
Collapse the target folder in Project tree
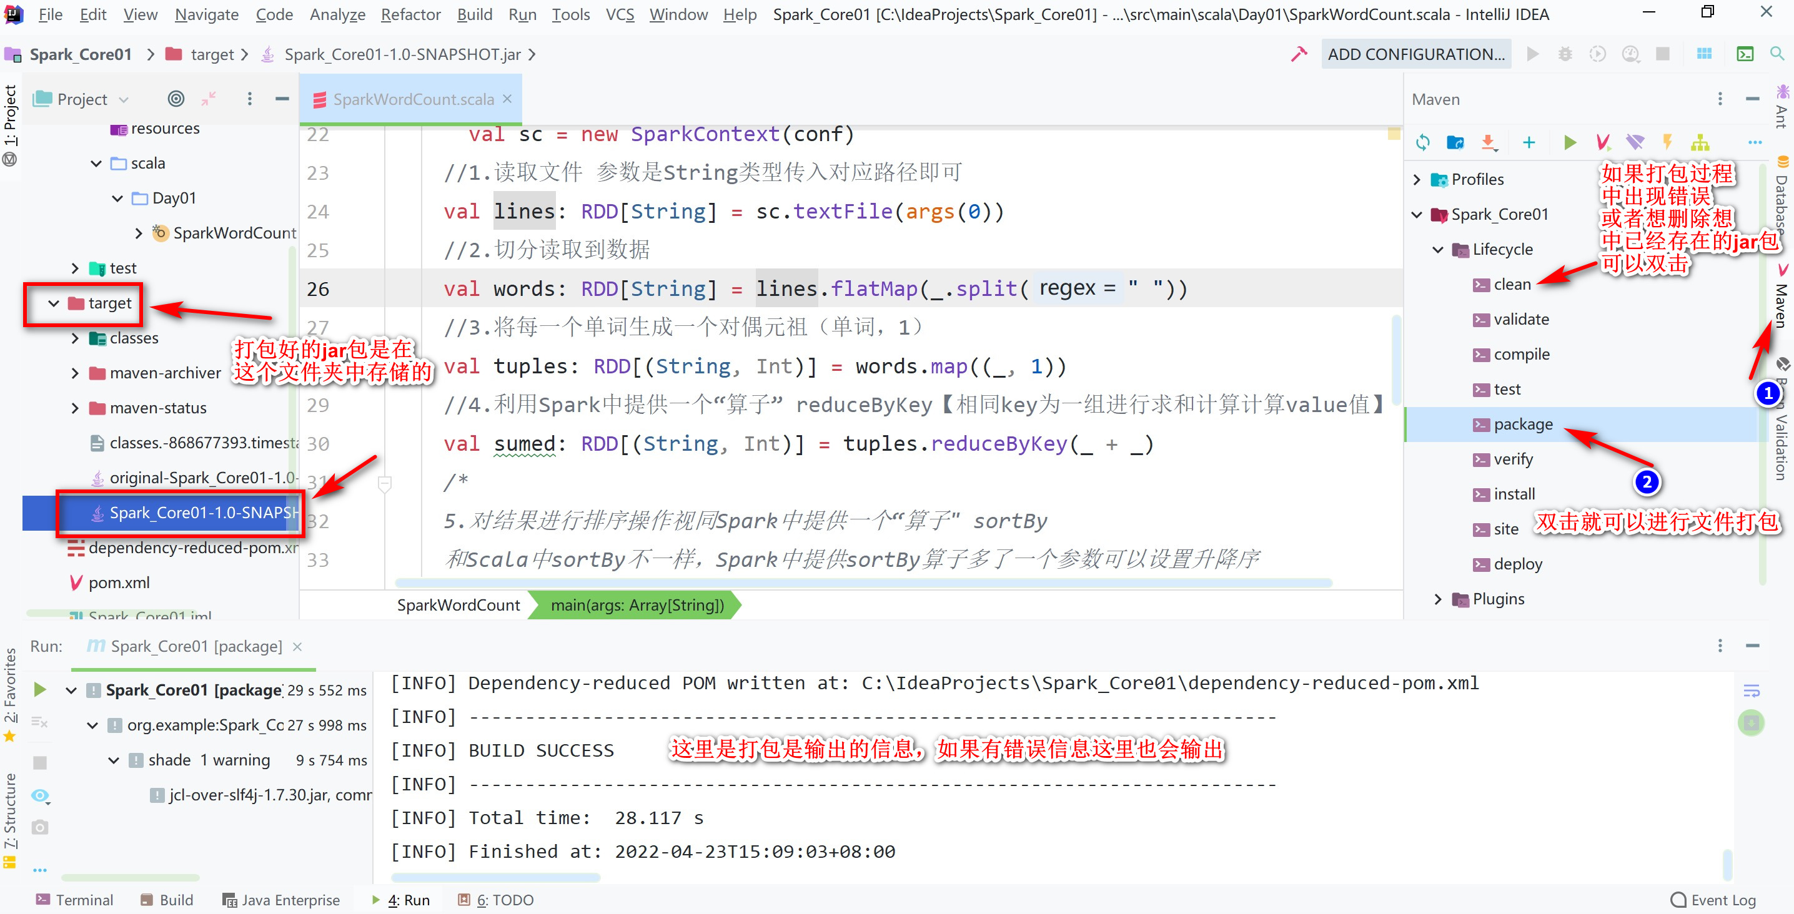point(54,303)
